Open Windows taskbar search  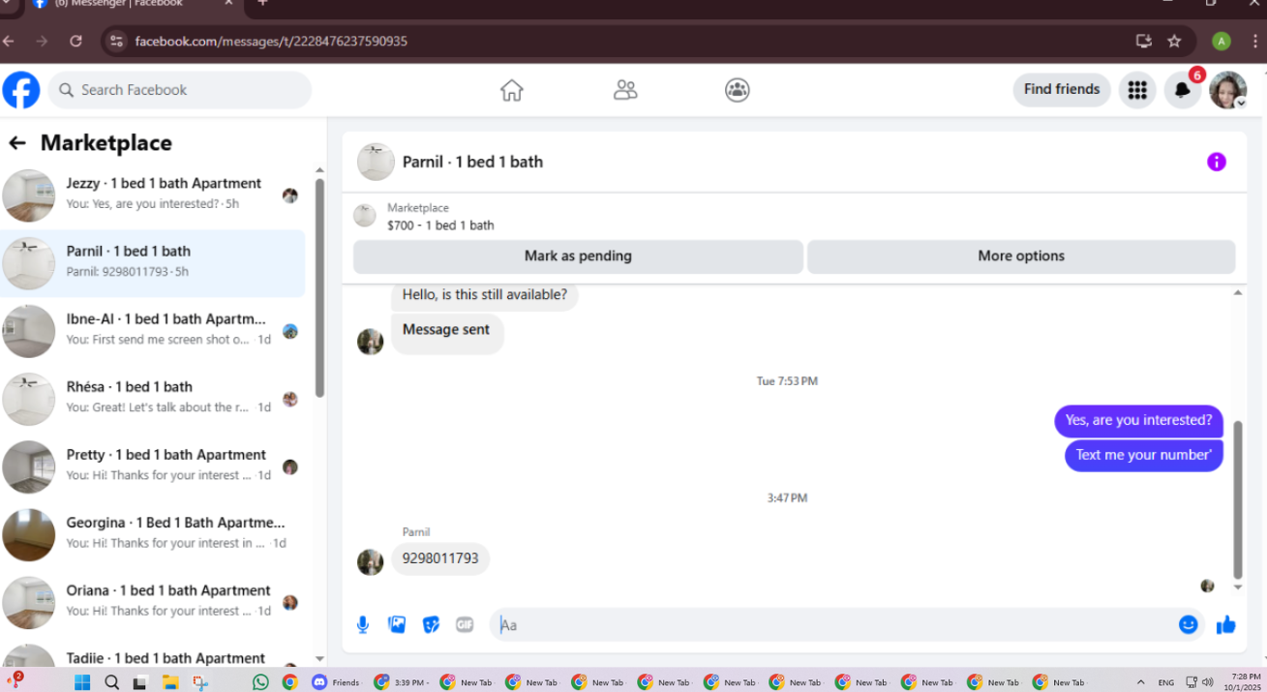pyautogui.click(x=112, y=682)
